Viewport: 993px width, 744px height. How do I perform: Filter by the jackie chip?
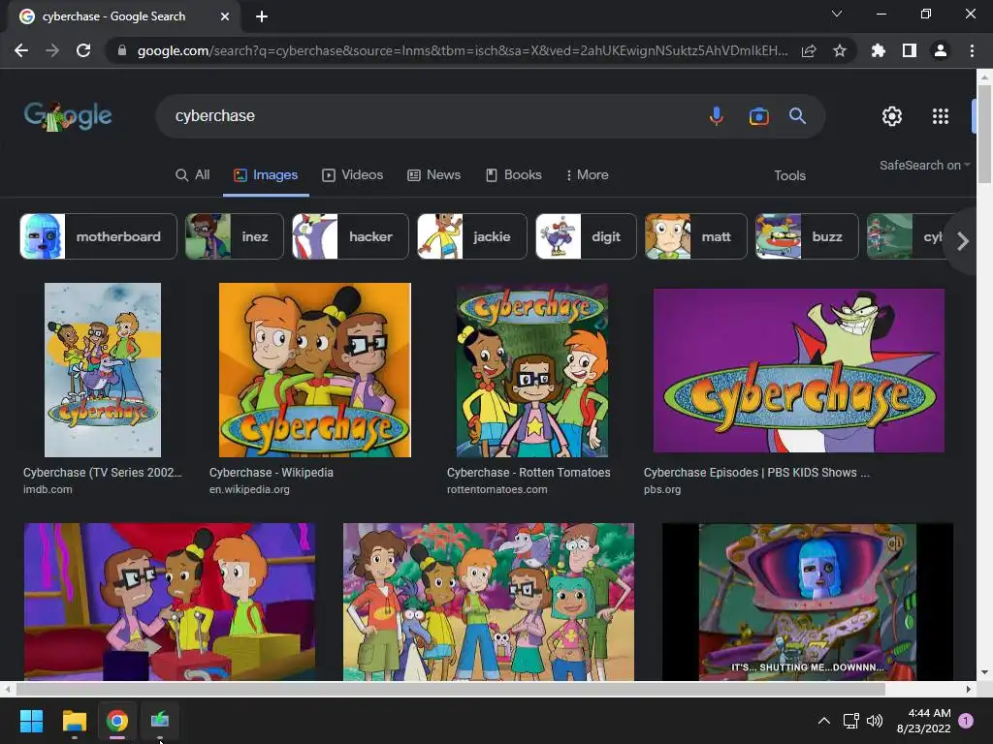(472, 236)
